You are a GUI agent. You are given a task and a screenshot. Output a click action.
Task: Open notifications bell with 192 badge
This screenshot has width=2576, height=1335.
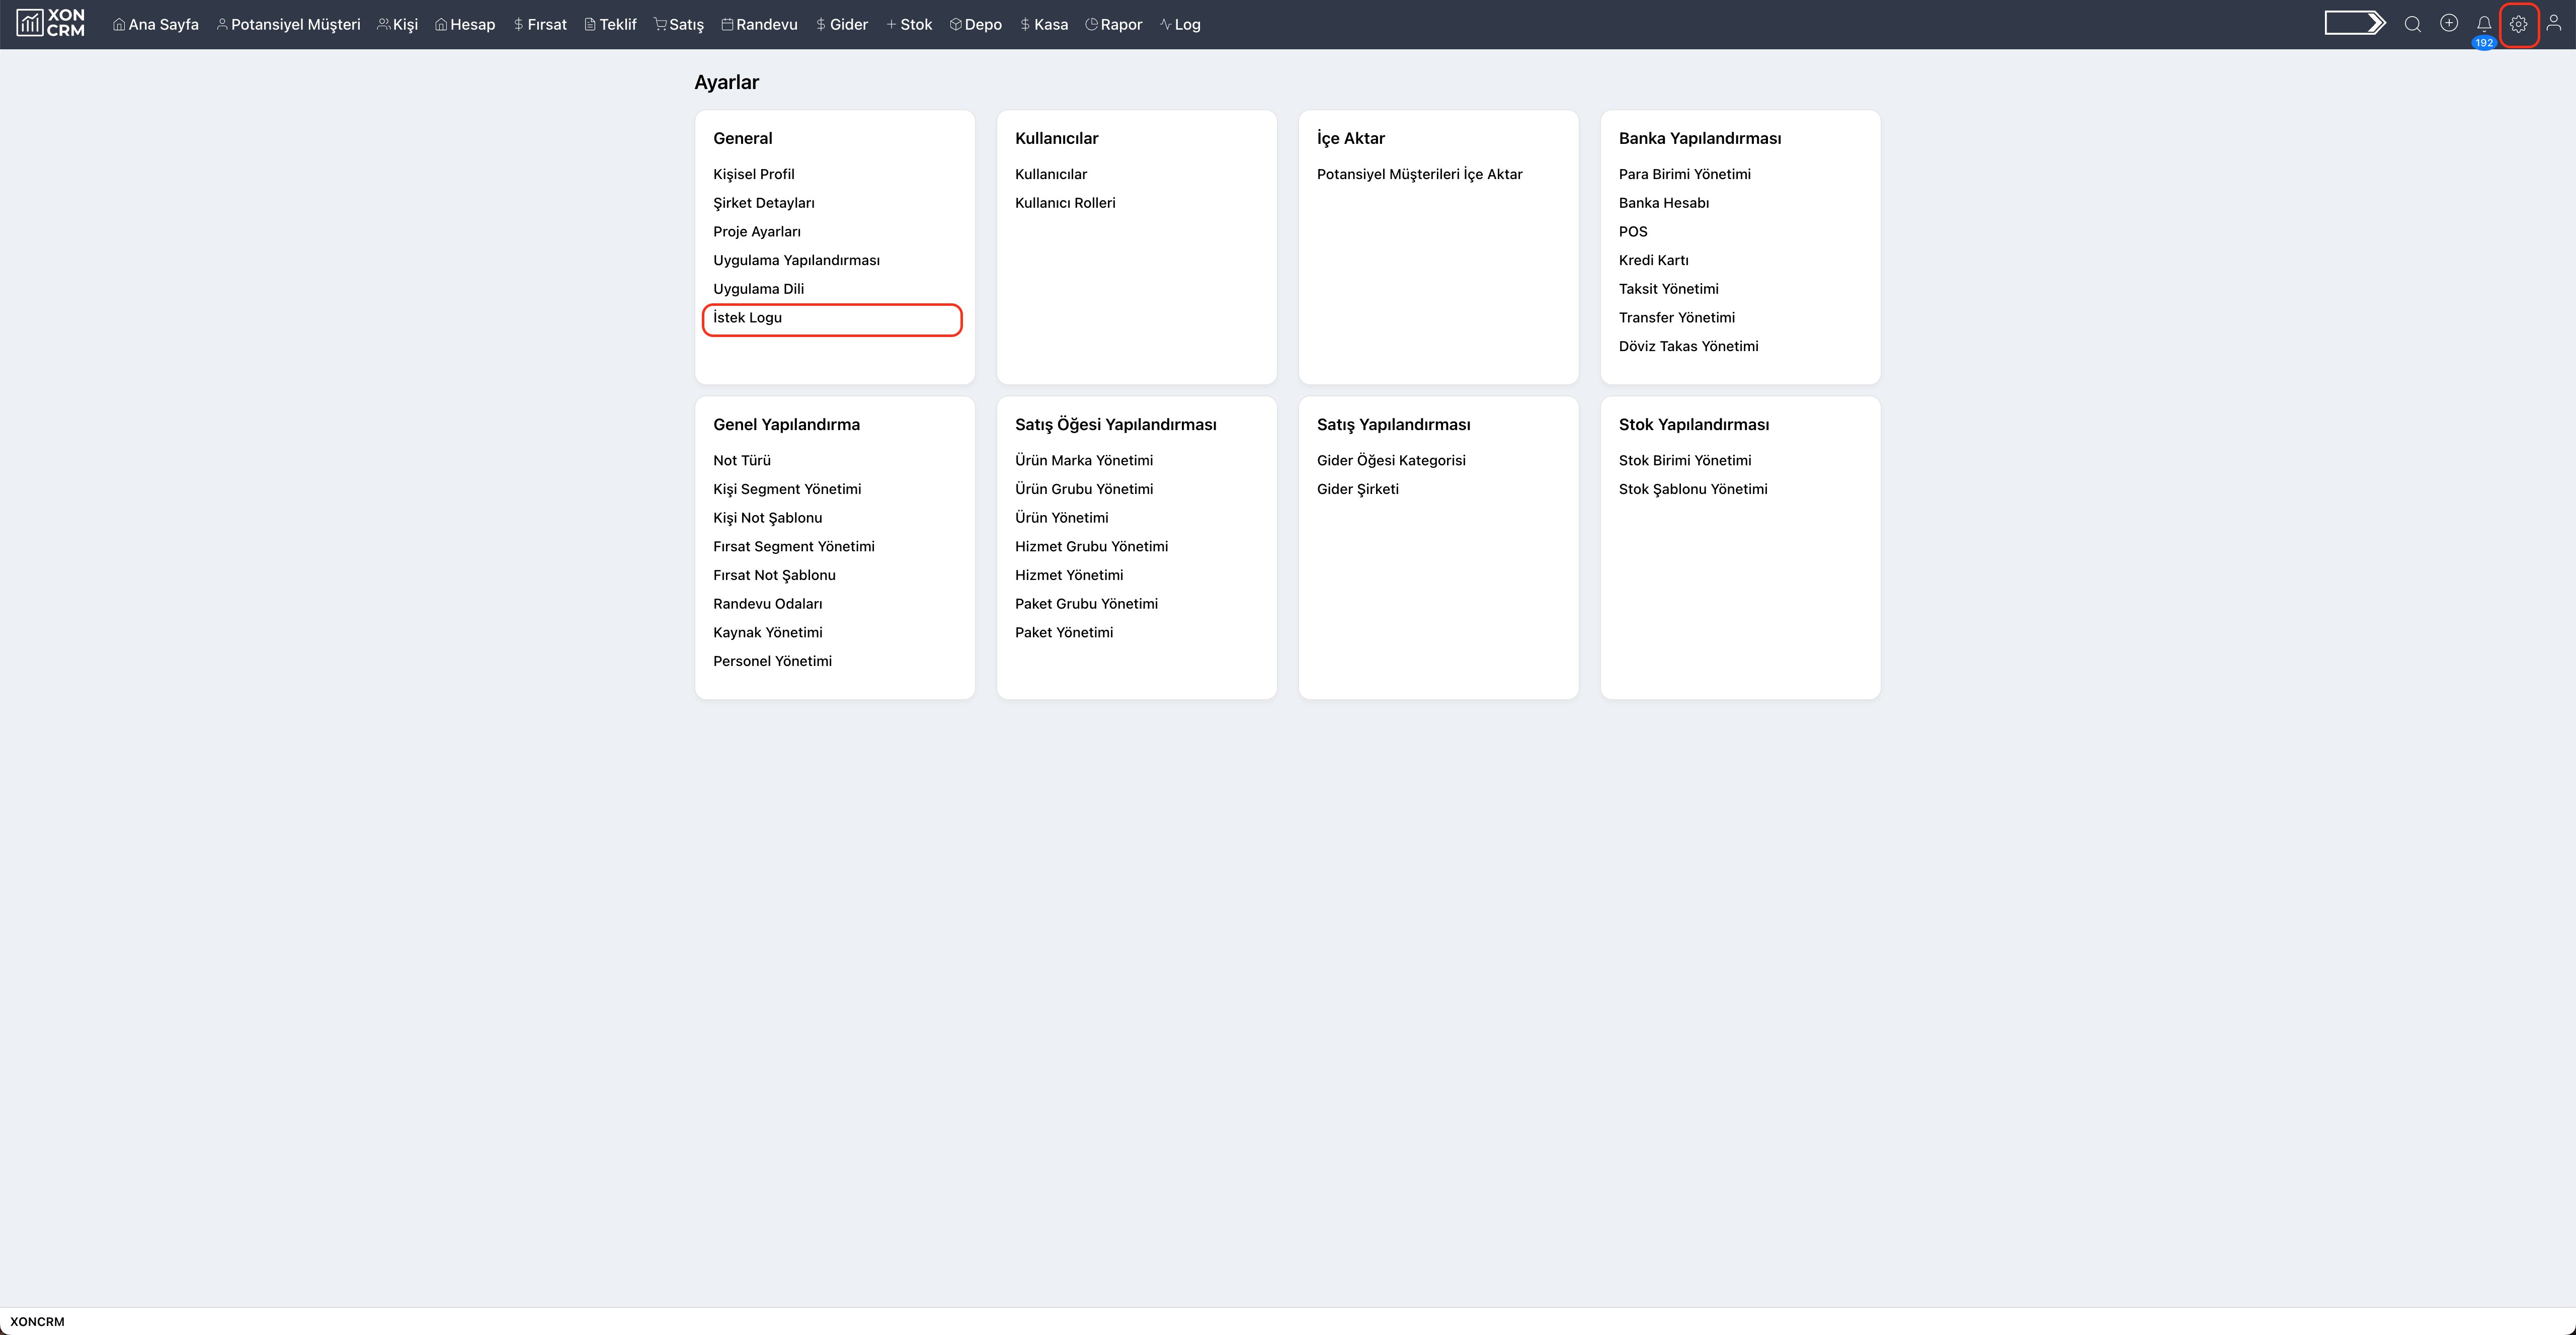pos(2483,24)
